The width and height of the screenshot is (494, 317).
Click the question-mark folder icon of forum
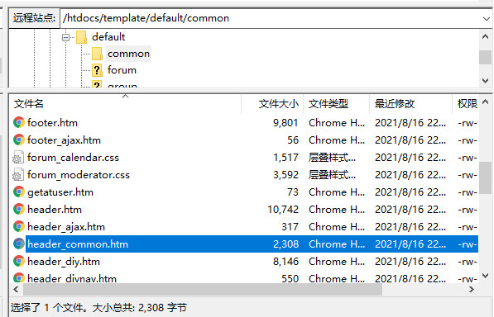coord(97,70)
